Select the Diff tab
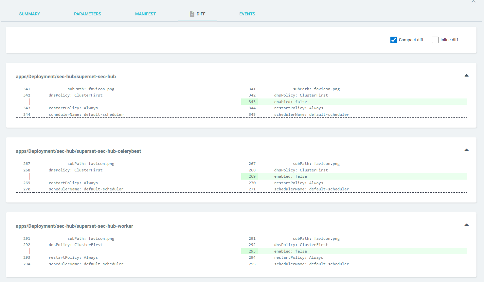Image resolution: width=484 pixels, height=282 pixels. click(x=197, y=14)
